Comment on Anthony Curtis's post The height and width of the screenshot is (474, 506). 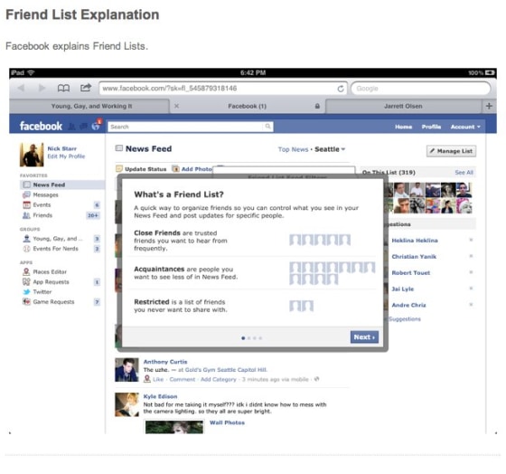tap(183, 379)
